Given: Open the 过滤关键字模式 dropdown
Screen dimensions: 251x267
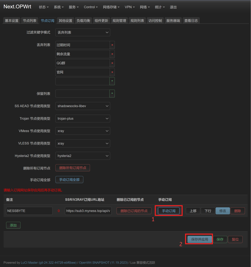Looking at the screenshot, I should tap(83, 33).
